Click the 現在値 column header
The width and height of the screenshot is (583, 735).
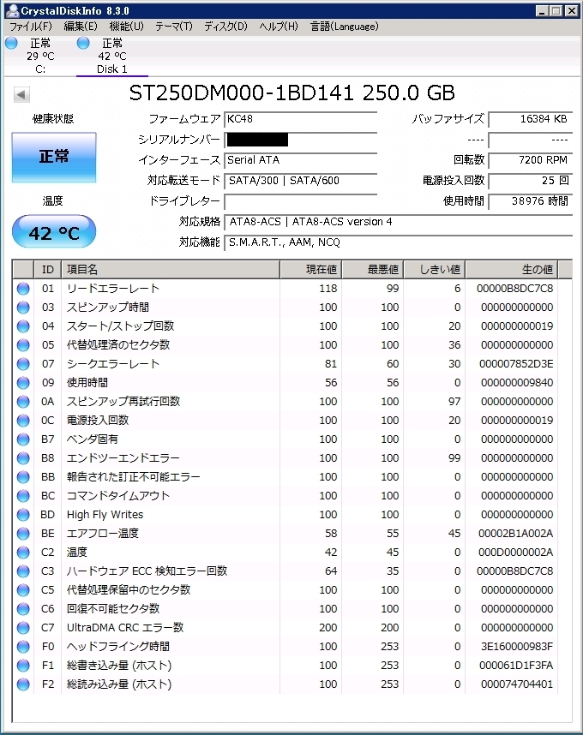coord(310,270)
